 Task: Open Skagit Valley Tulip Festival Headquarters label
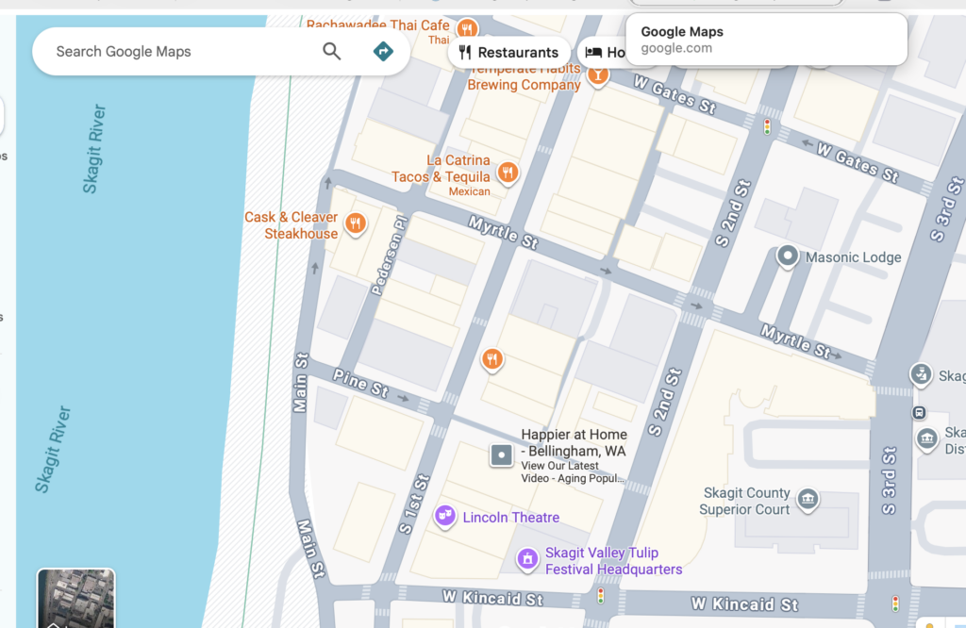point(613,561)
